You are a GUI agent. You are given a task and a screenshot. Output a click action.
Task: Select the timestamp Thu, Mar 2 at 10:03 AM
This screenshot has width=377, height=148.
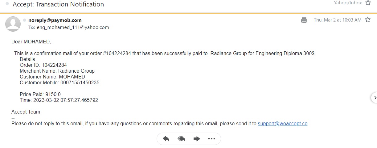point(338,20)
